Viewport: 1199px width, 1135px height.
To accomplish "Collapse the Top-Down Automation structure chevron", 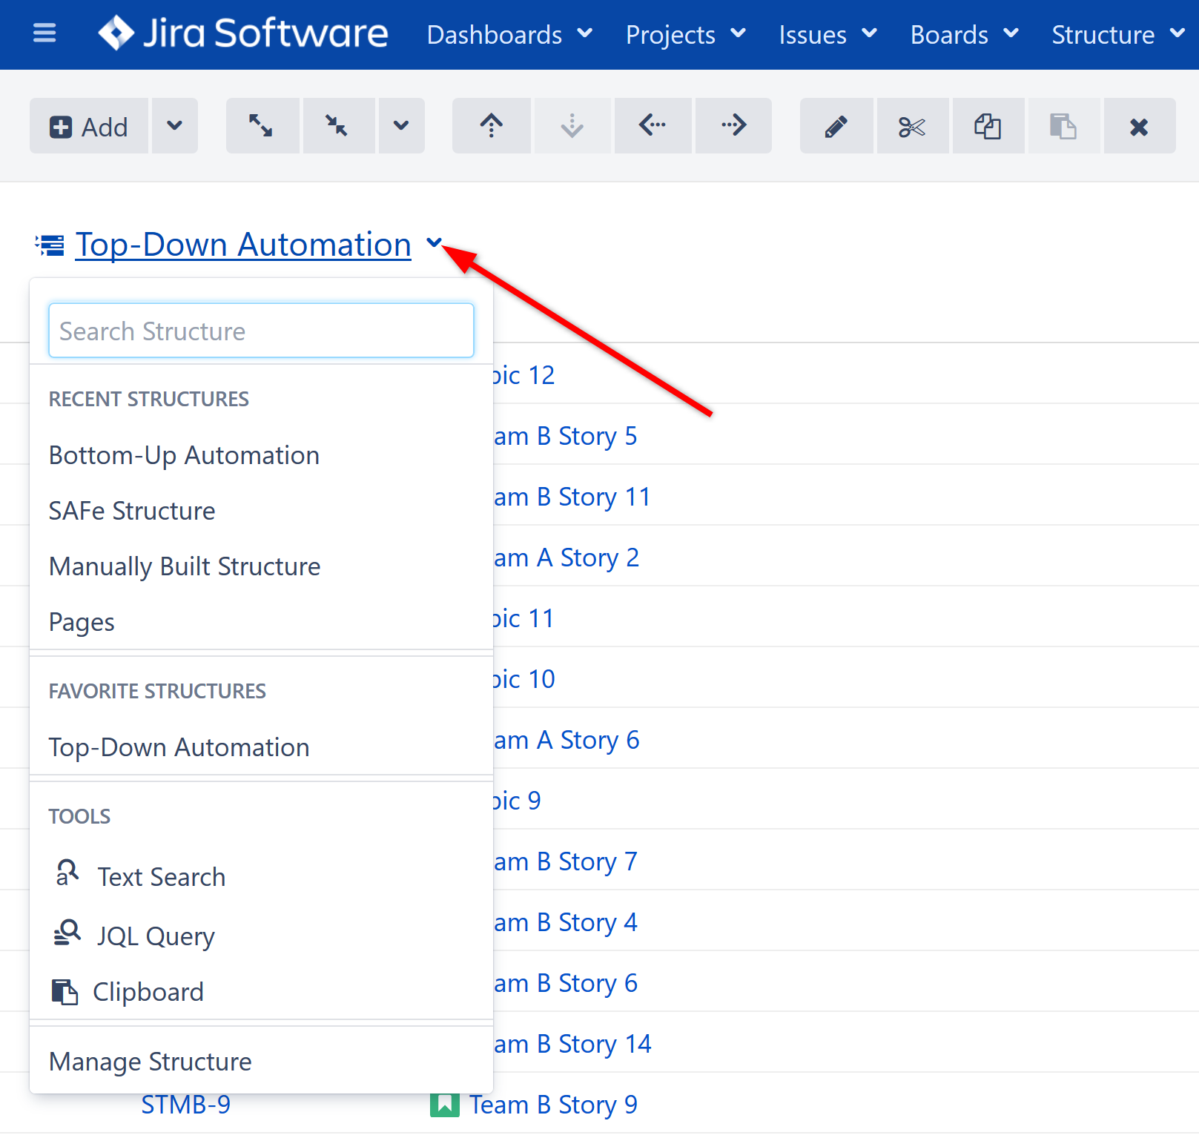I will coord(434,242).
